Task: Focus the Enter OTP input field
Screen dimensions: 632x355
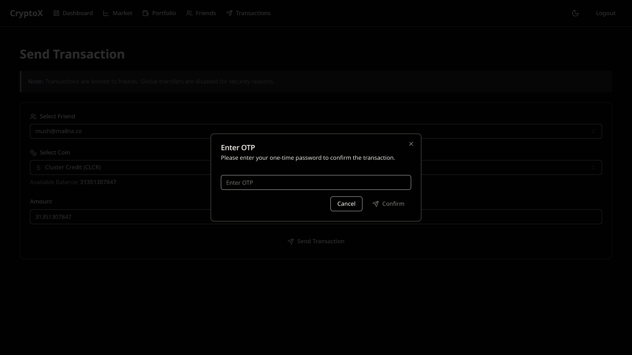Action: click(316, 182)
